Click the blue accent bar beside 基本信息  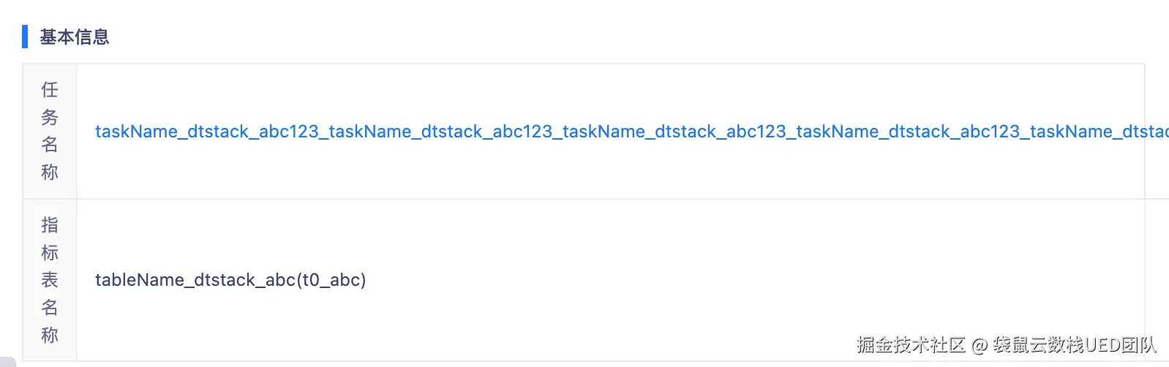pyautogui.click(x=25, y=37)
